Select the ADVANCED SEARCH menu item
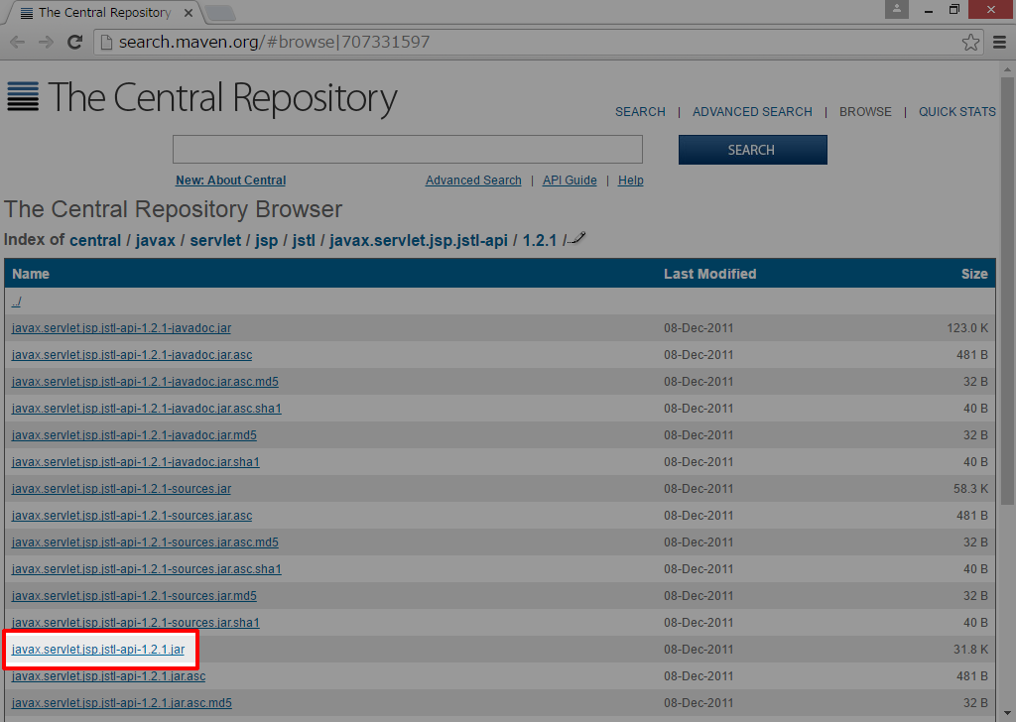This screenshot has width=1016, height=722. point(752,112)
